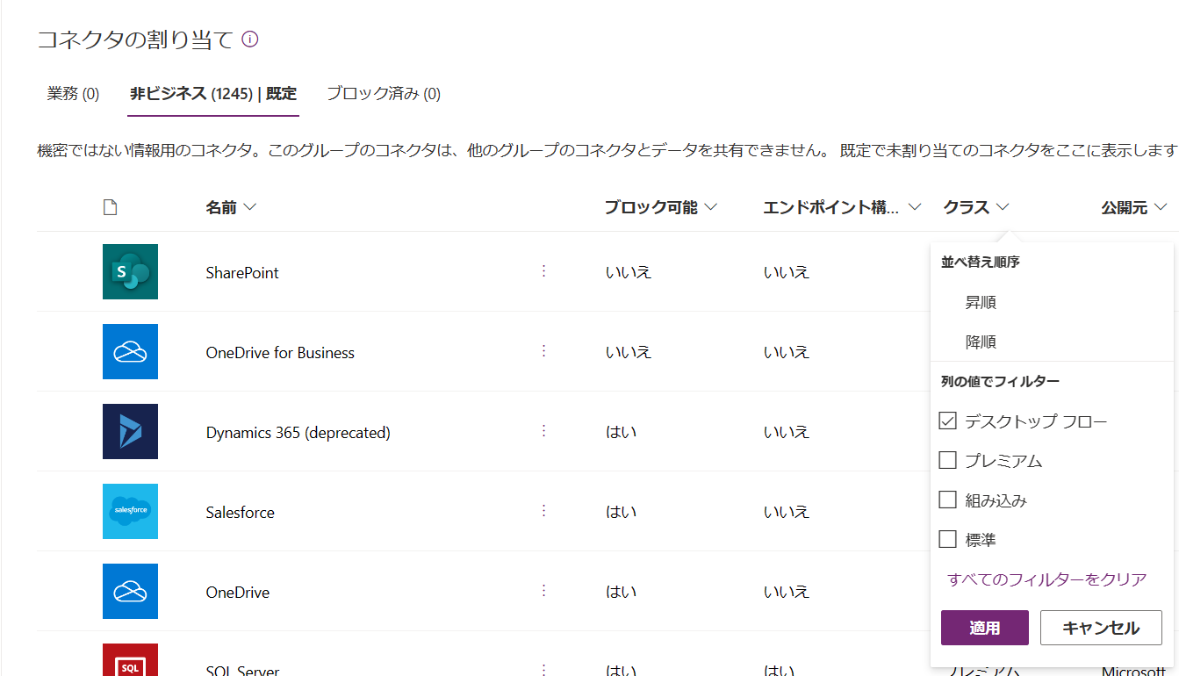Check the 組み込み filter checkbox
This screenshot has width=1179, height=676.
(947, 500)
